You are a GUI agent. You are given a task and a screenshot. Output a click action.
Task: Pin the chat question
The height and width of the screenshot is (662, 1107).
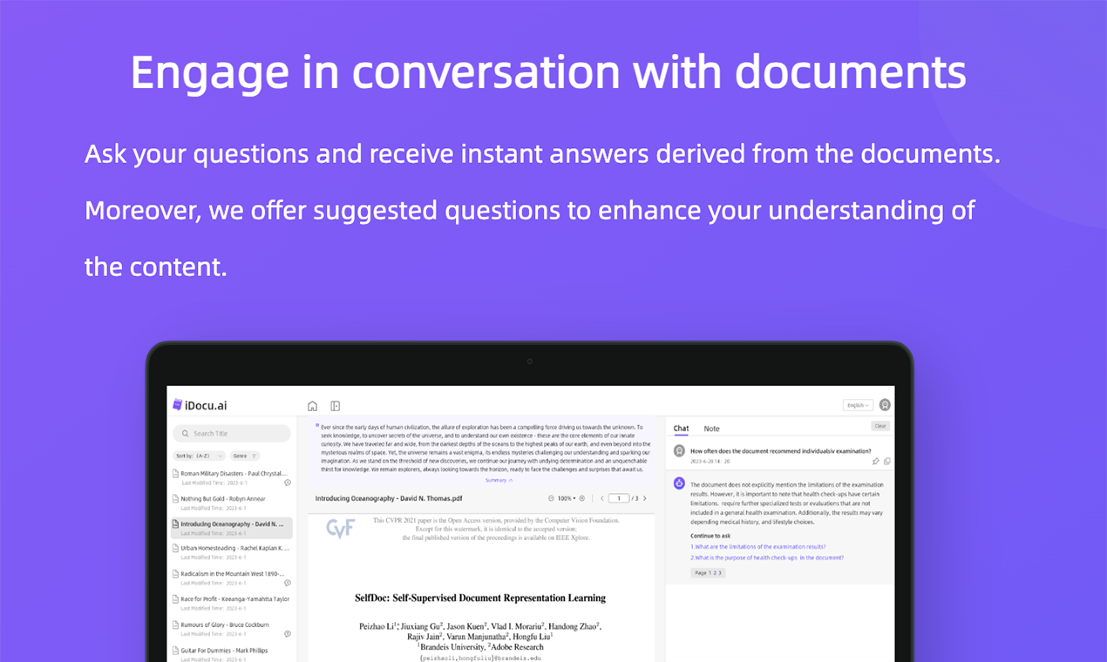click(x=876, y=462)
